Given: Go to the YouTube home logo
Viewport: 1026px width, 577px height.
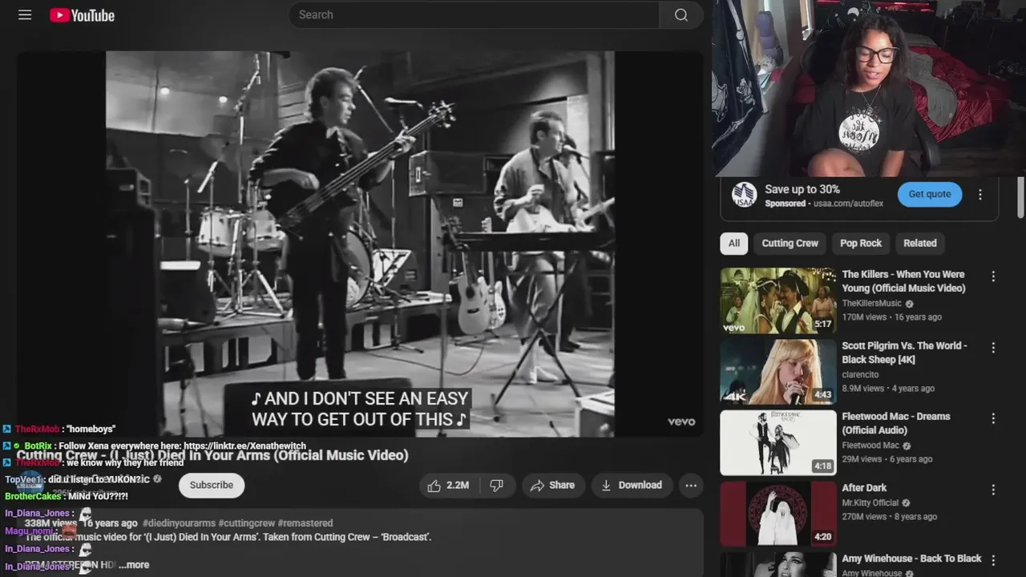Looking at the screenshot, I should click(82, 15).
